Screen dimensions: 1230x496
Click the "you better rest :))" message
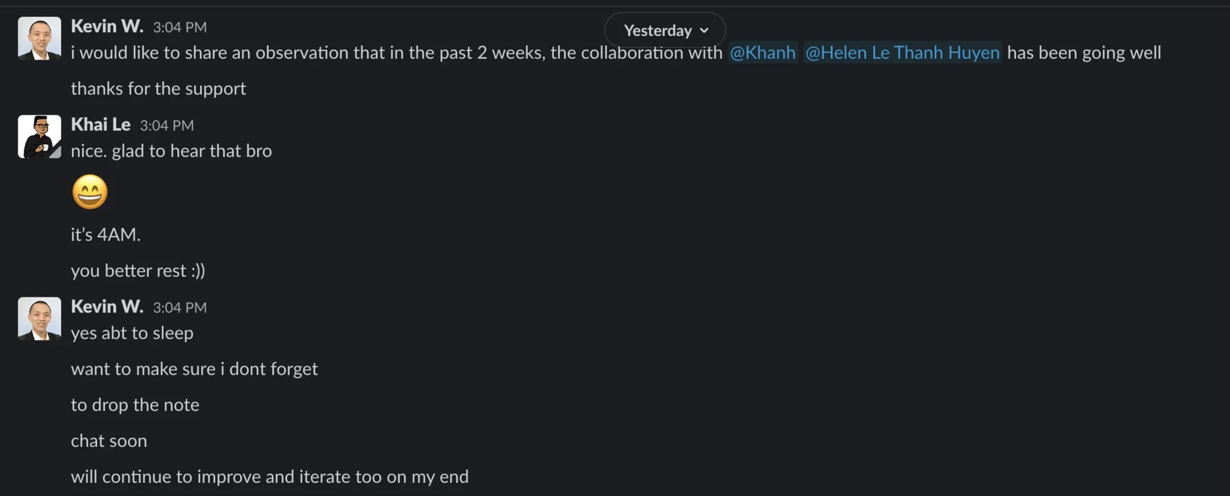pyautogui.click(x=138, y=271)
